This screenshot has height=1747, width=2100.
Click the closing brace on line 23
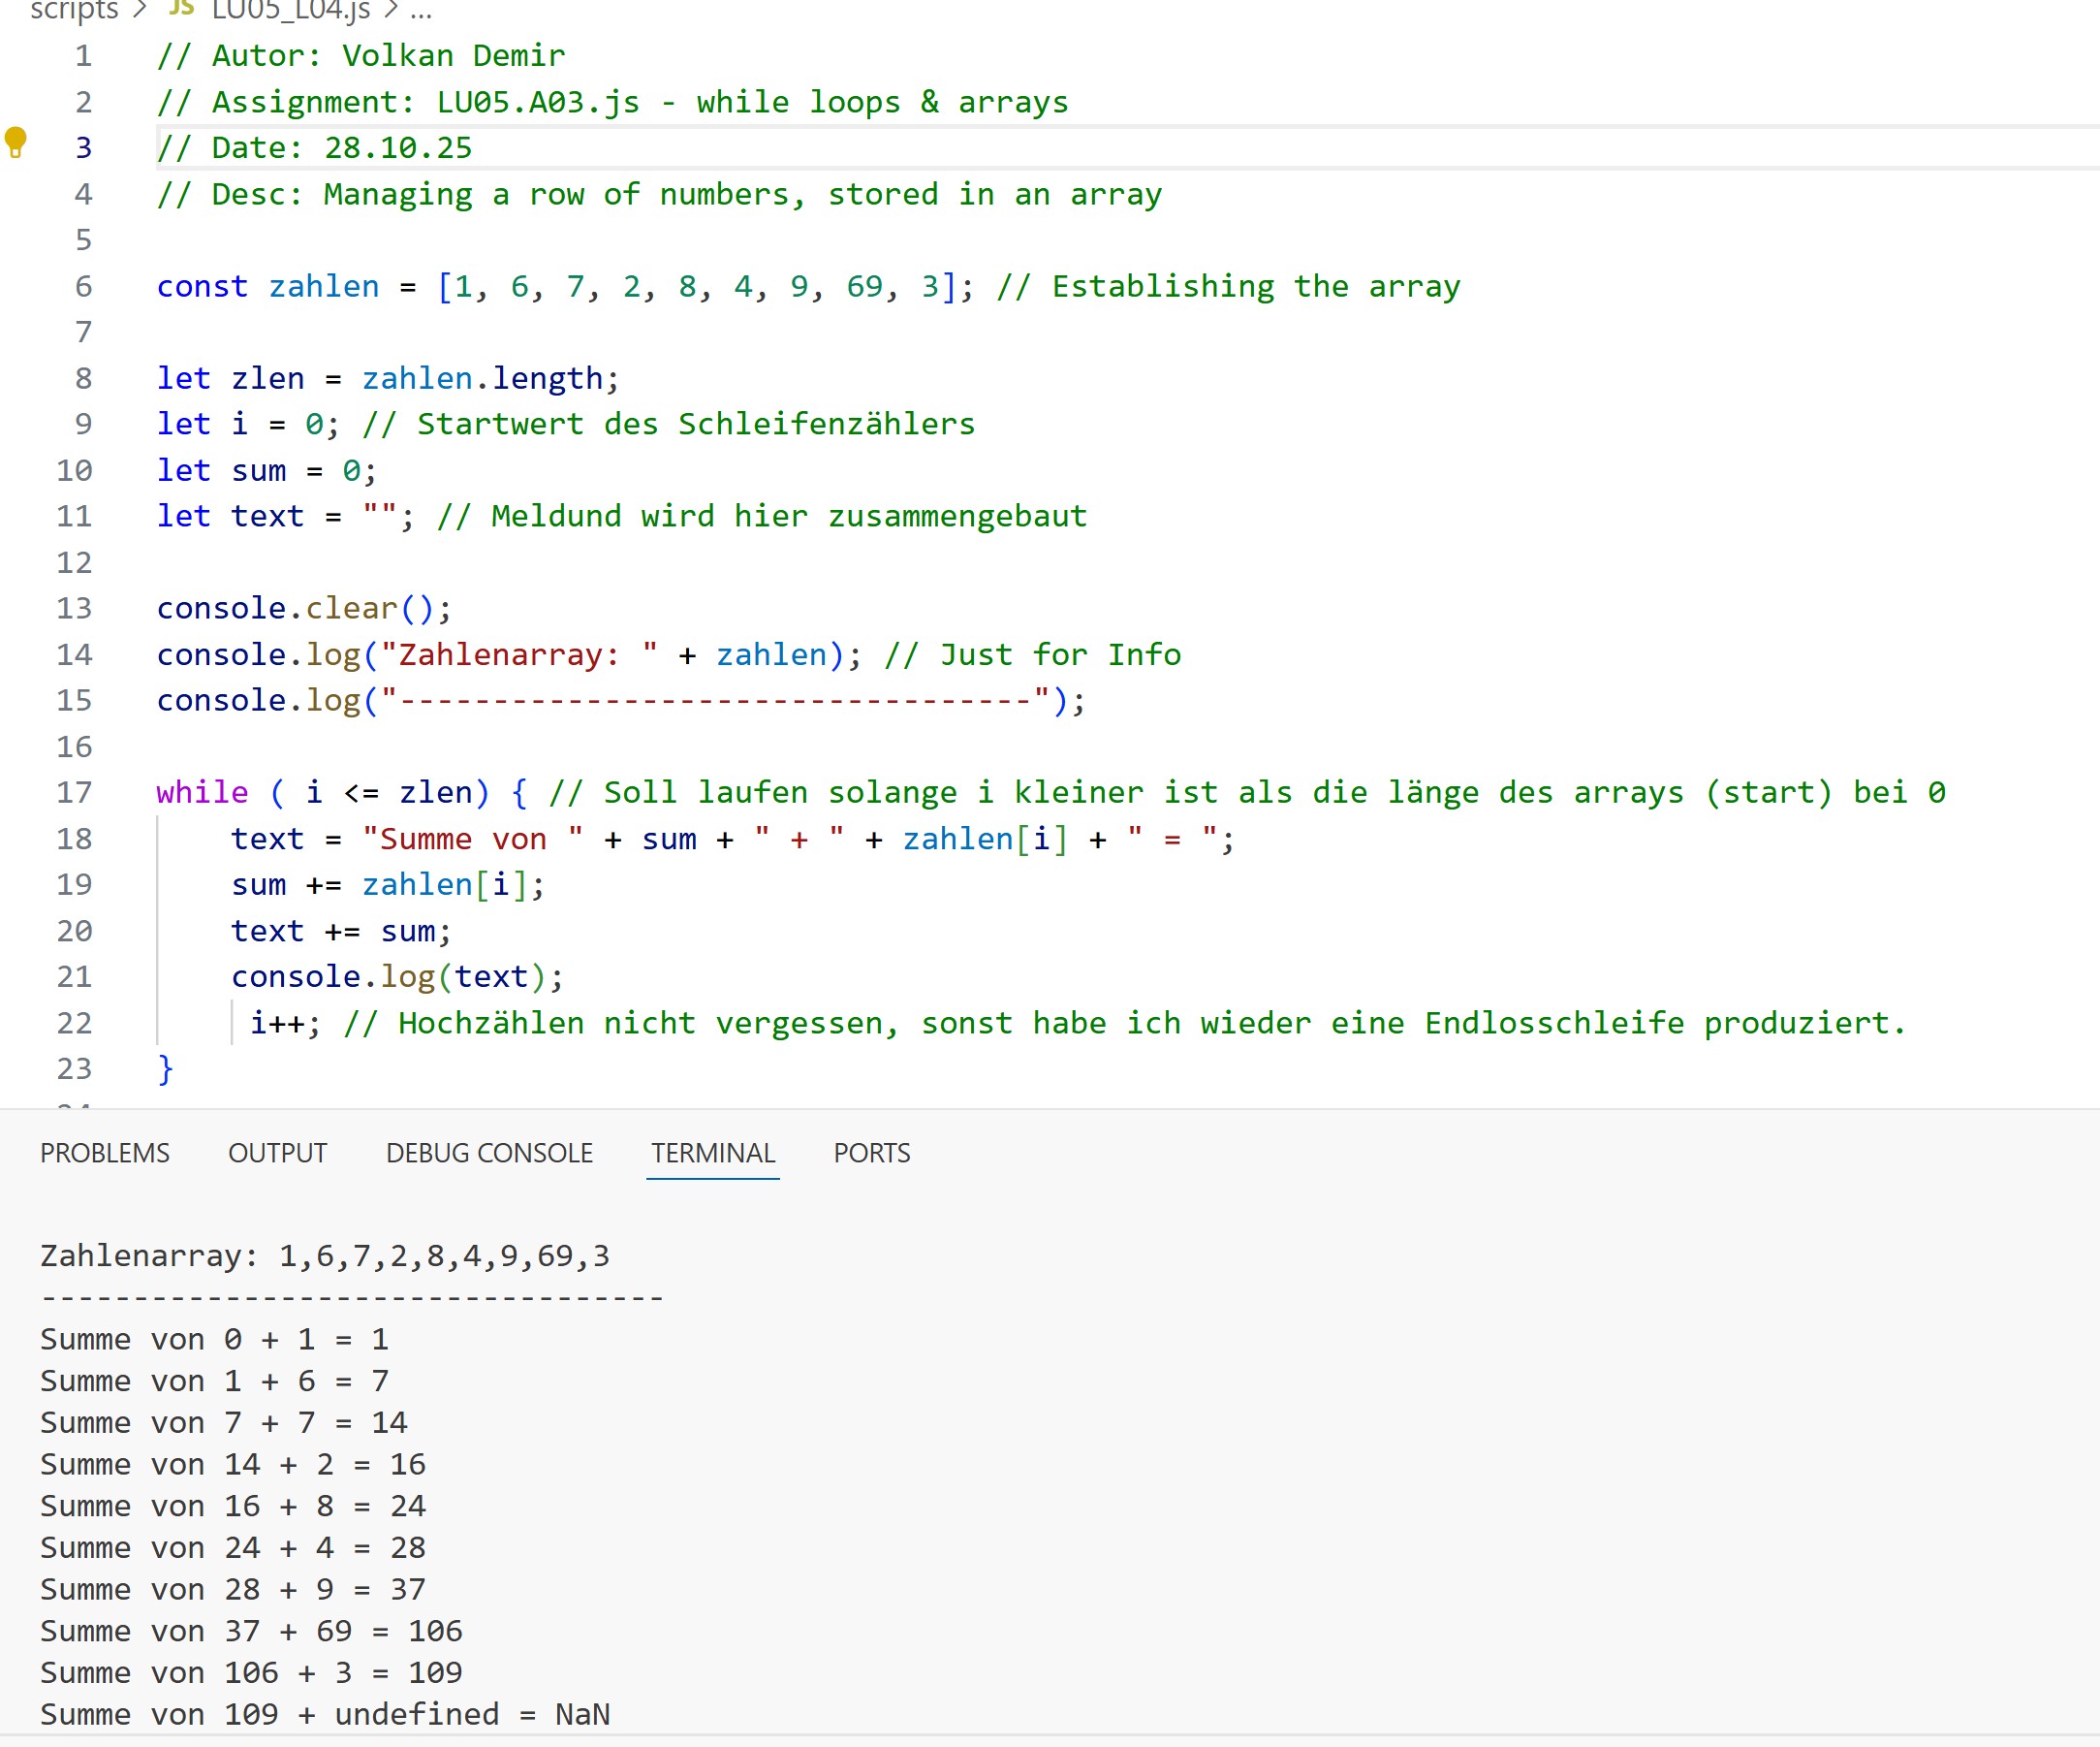(x=166, y=1068)
